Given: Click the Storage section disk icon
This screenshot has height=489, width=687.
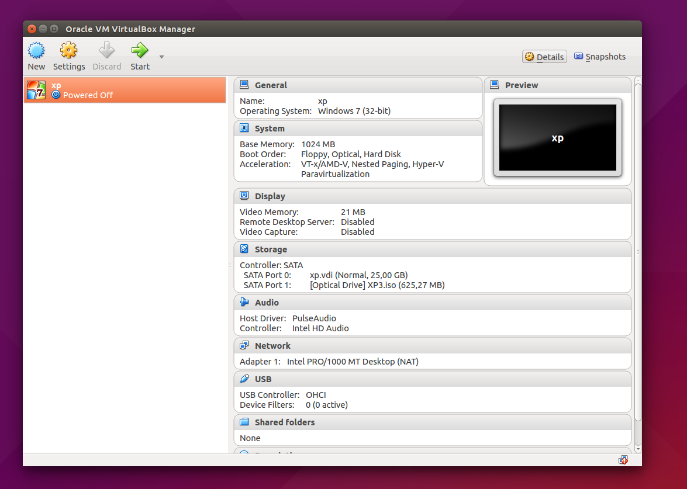Looking at the screenshot, I should (x=244, y=249).
